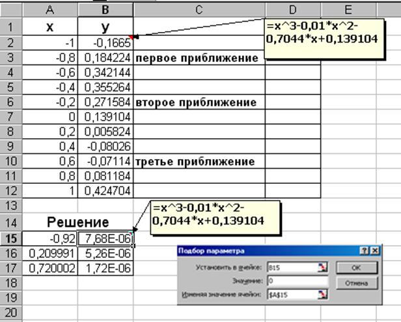Select row 15 header
This screenshot has width=401, height=322.
pos(10,239)
